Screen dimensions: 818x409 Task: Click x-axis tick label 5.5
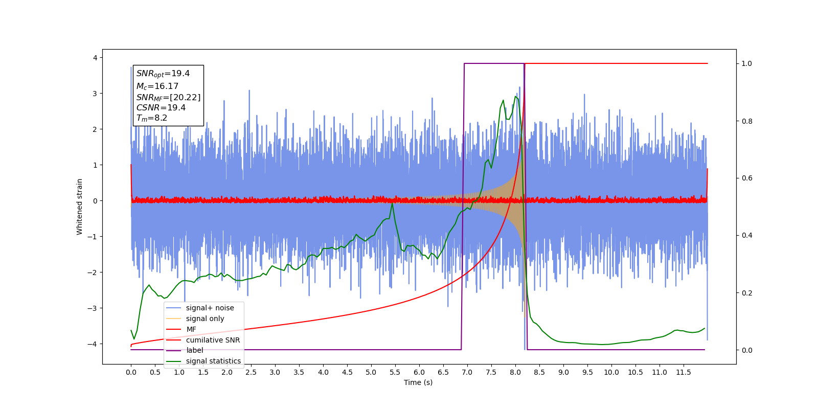[395, 372]
